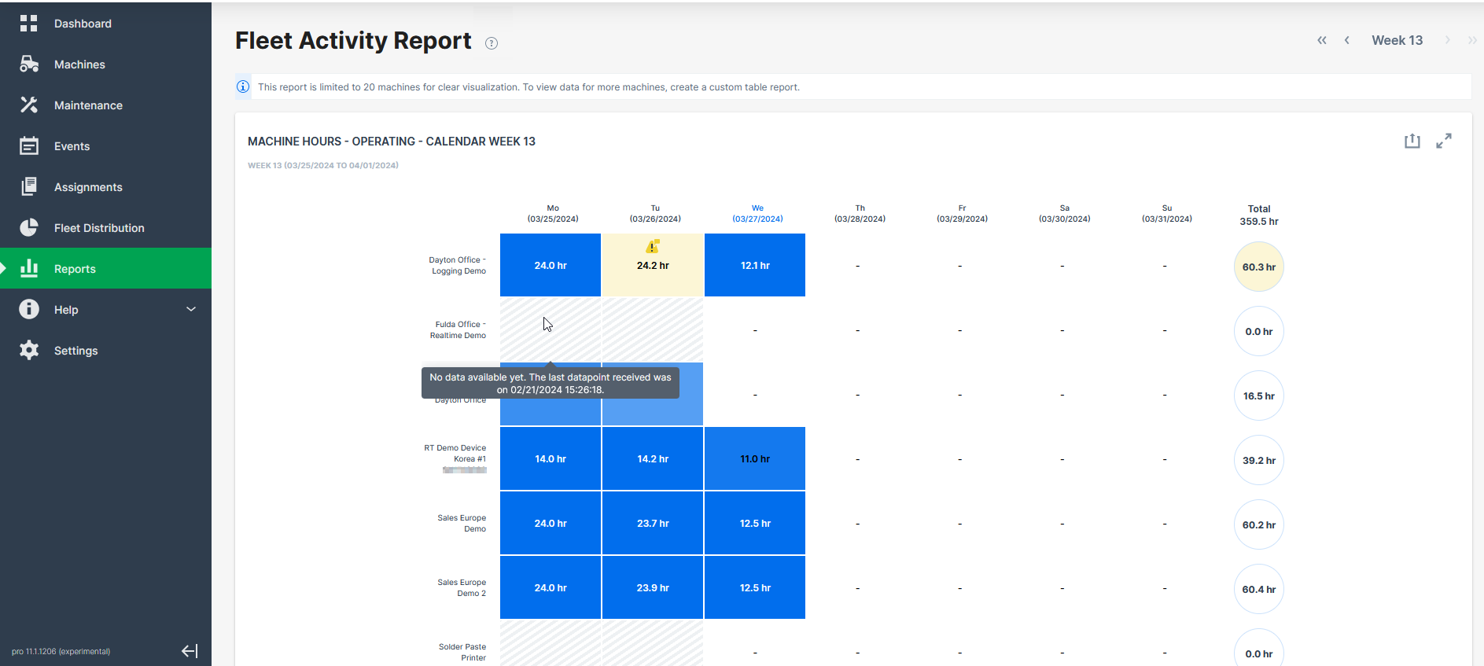Click the Dayton Office - Logging Demo machine link
This screenshot has height=666, width=1484.
point(458,265)
